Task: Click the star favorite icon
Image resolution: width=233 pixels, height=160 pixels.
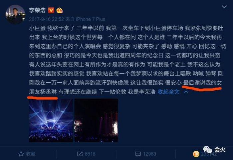Action: click(x=21, y=154)
